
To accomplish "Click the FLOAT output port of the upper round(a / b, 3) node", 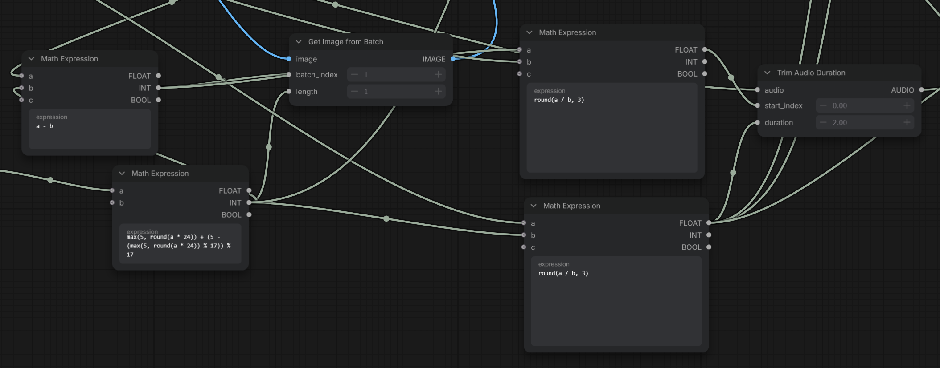I will [x=705, y=49].
